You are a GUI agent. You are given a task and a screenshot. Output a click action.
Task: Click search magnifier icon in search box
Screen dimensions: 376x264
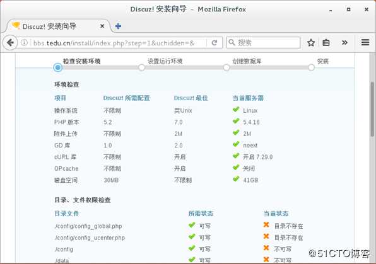click(x=232, y=43)
